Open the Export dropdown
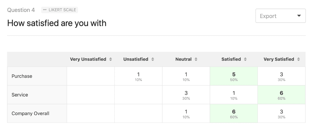This screenshot has width=310, height=127. [280, 16]
